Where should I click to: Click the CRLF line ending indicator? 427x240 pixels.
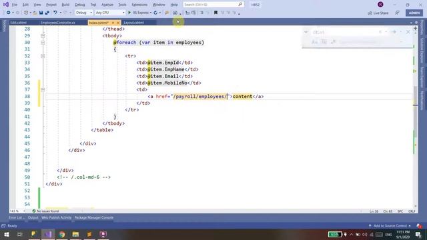click(412, 211)
